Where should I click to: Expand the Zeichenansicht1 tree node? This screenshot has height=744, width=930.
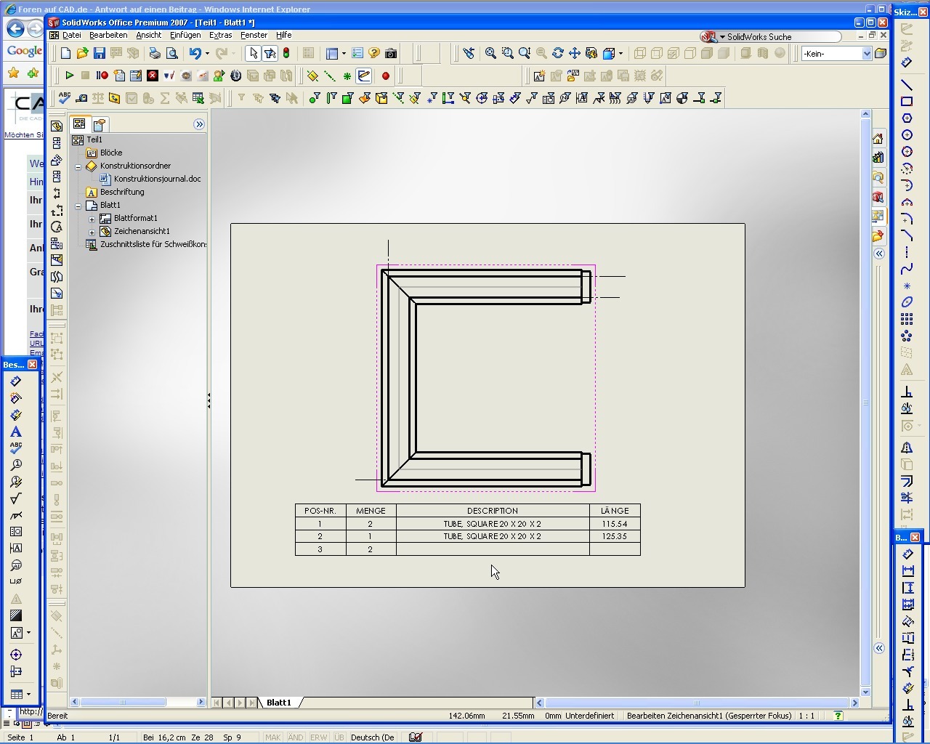[x=92, y=232]
